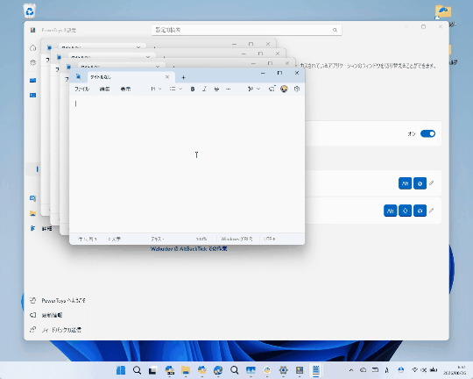
Task: Open the ファイル menu
Action: tap(81, 89)
